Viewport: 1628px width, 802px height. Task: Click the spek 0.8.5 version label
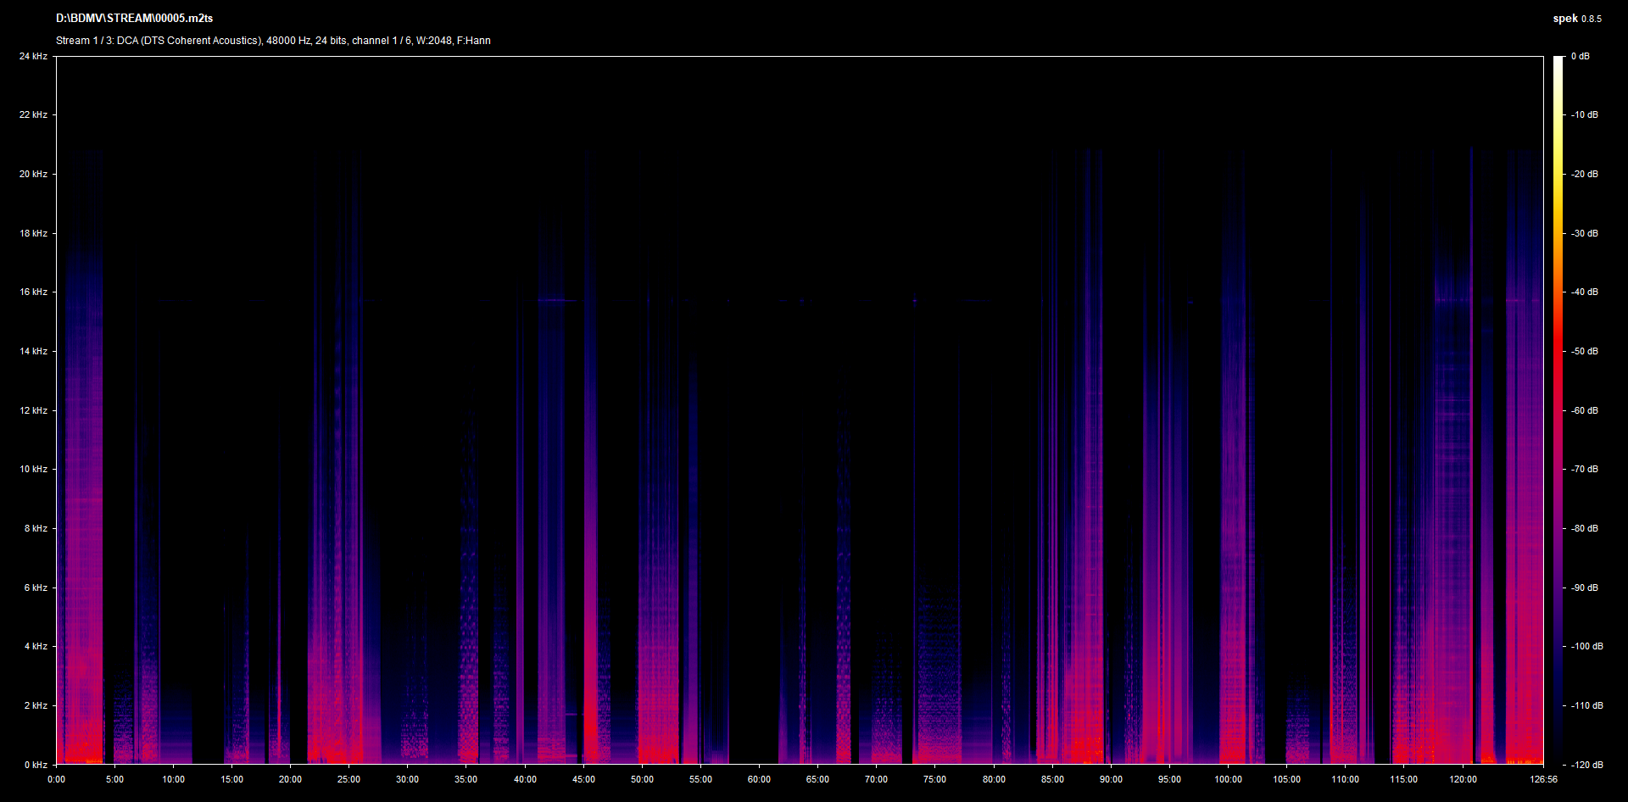(x=1576, y=19)
